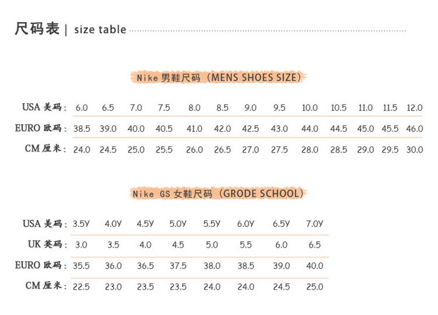Viewport: 438px width, 315px height.
Task: Click GS CM value 22.5
Action: (x=81, y=287)
